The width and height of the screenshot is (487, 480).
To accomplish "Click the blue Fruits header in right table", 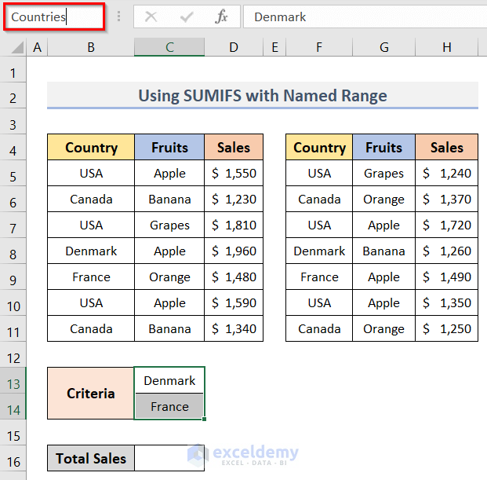I will (383, 148).
